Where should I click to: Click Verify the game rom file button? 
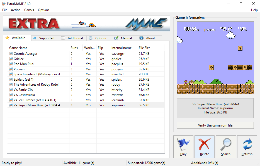(215, 125)
